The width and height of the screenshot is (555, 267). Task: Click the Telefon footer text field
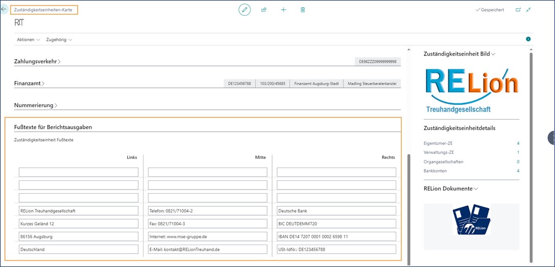tap(207, 211)
